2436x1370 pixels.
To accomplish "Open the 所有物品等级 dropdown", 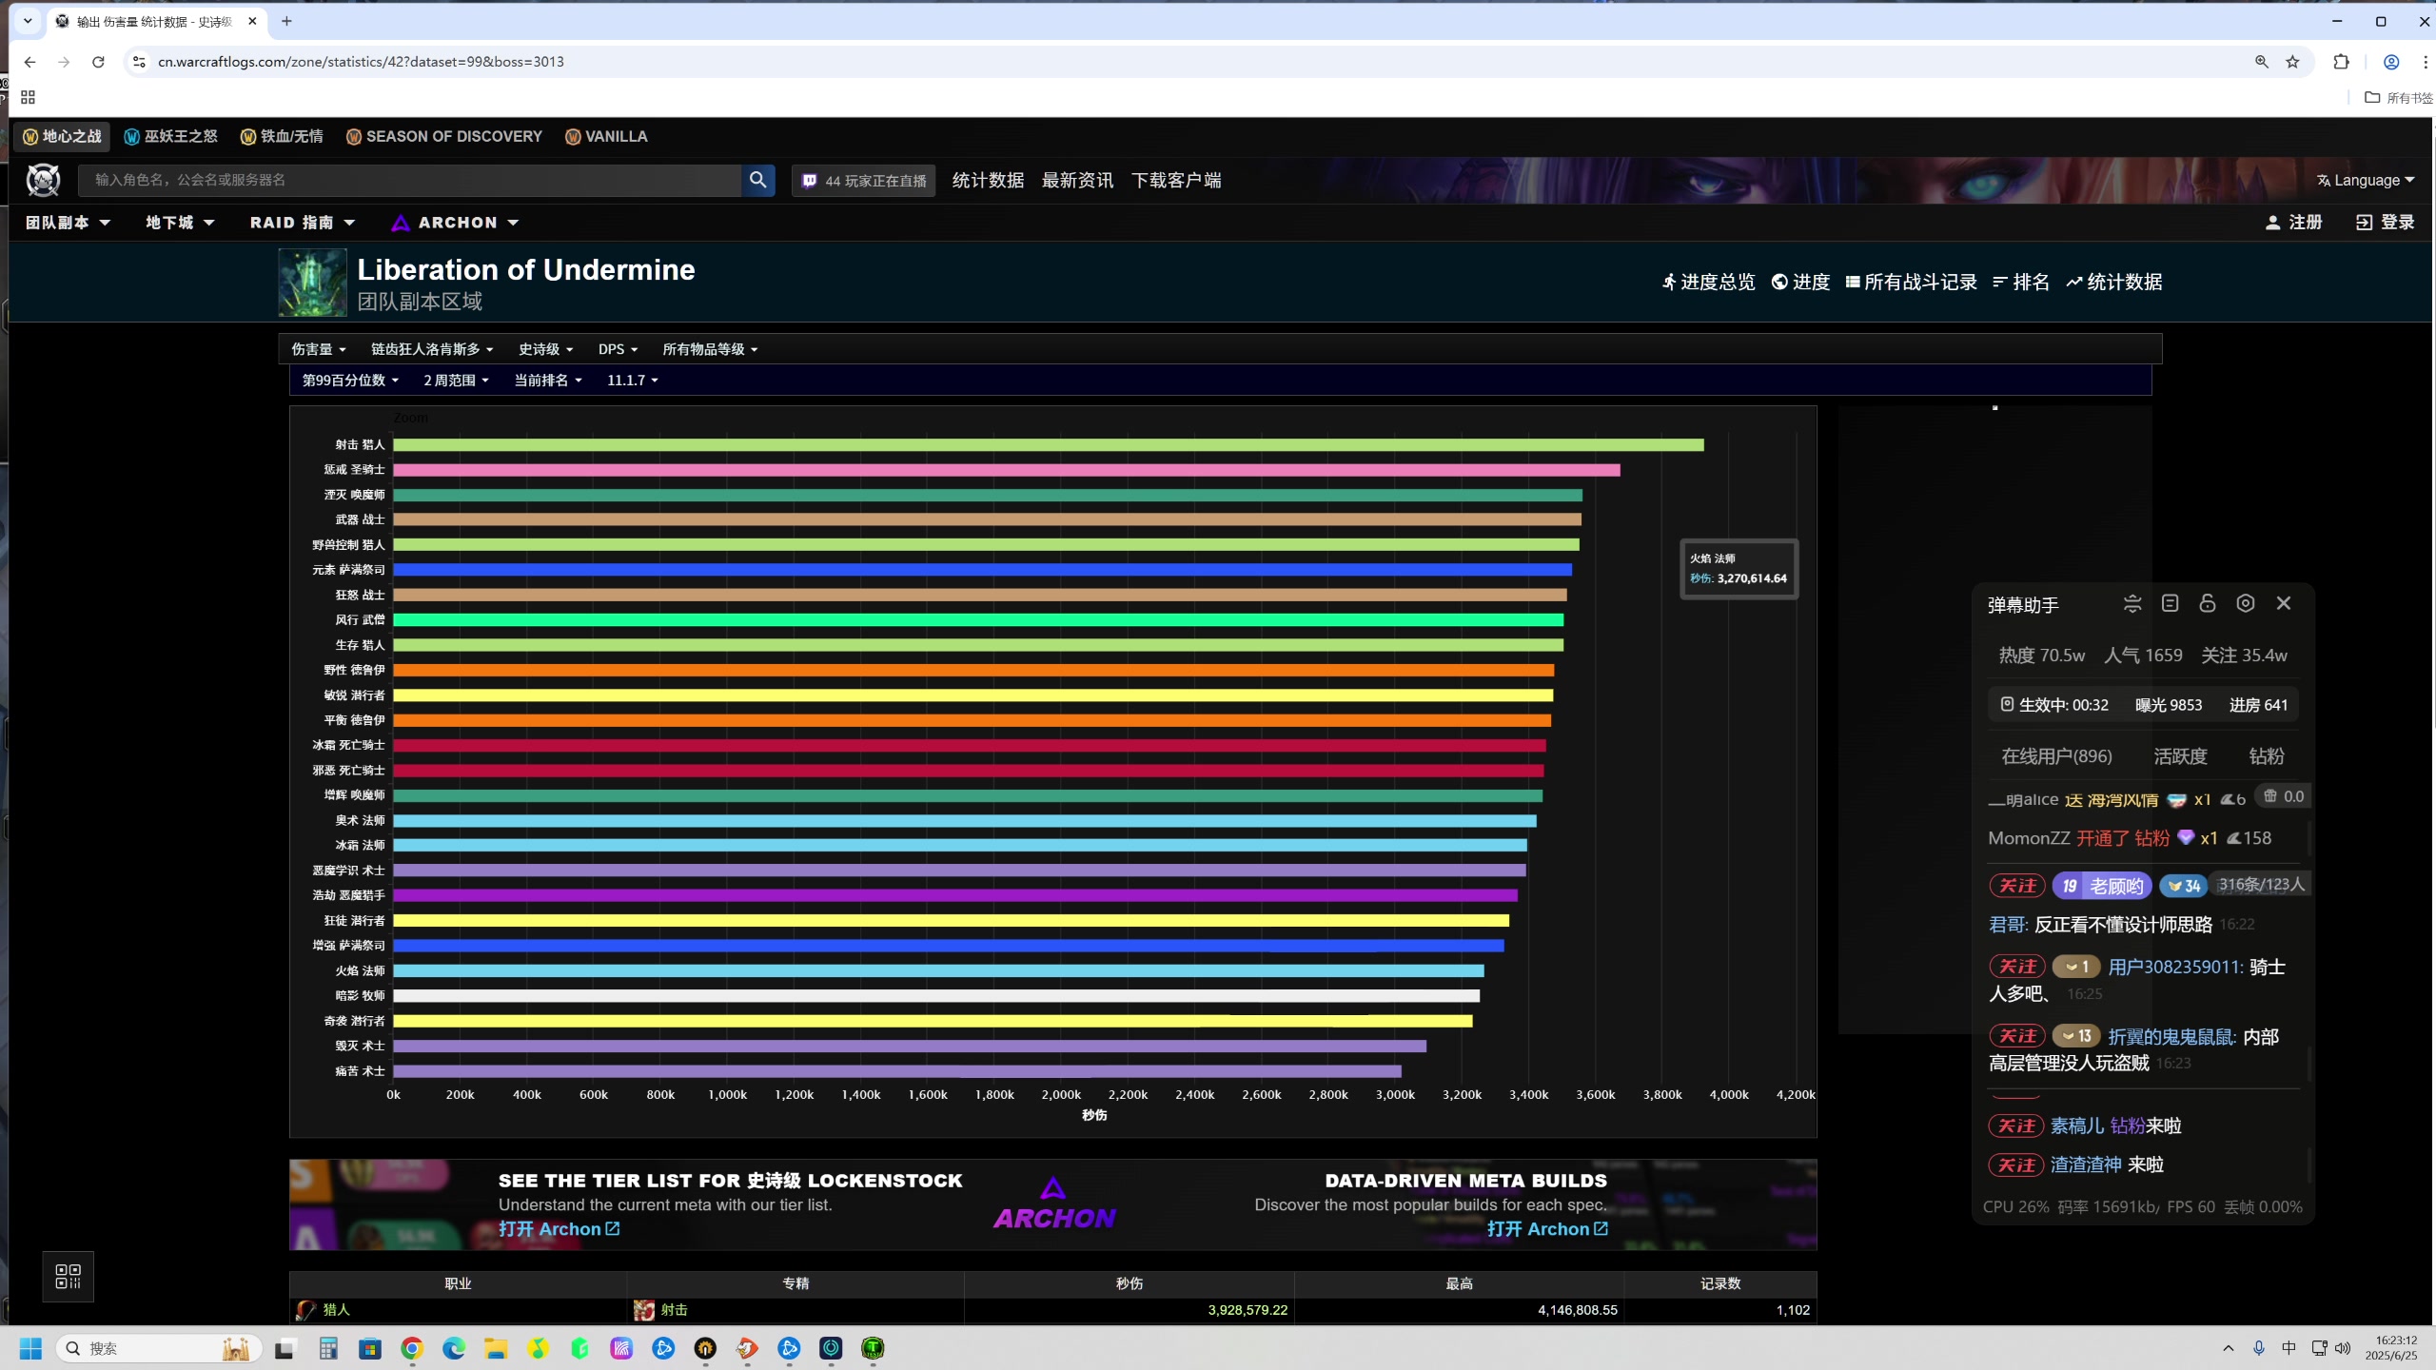I will pyautogui.click(x=710, y=349).
